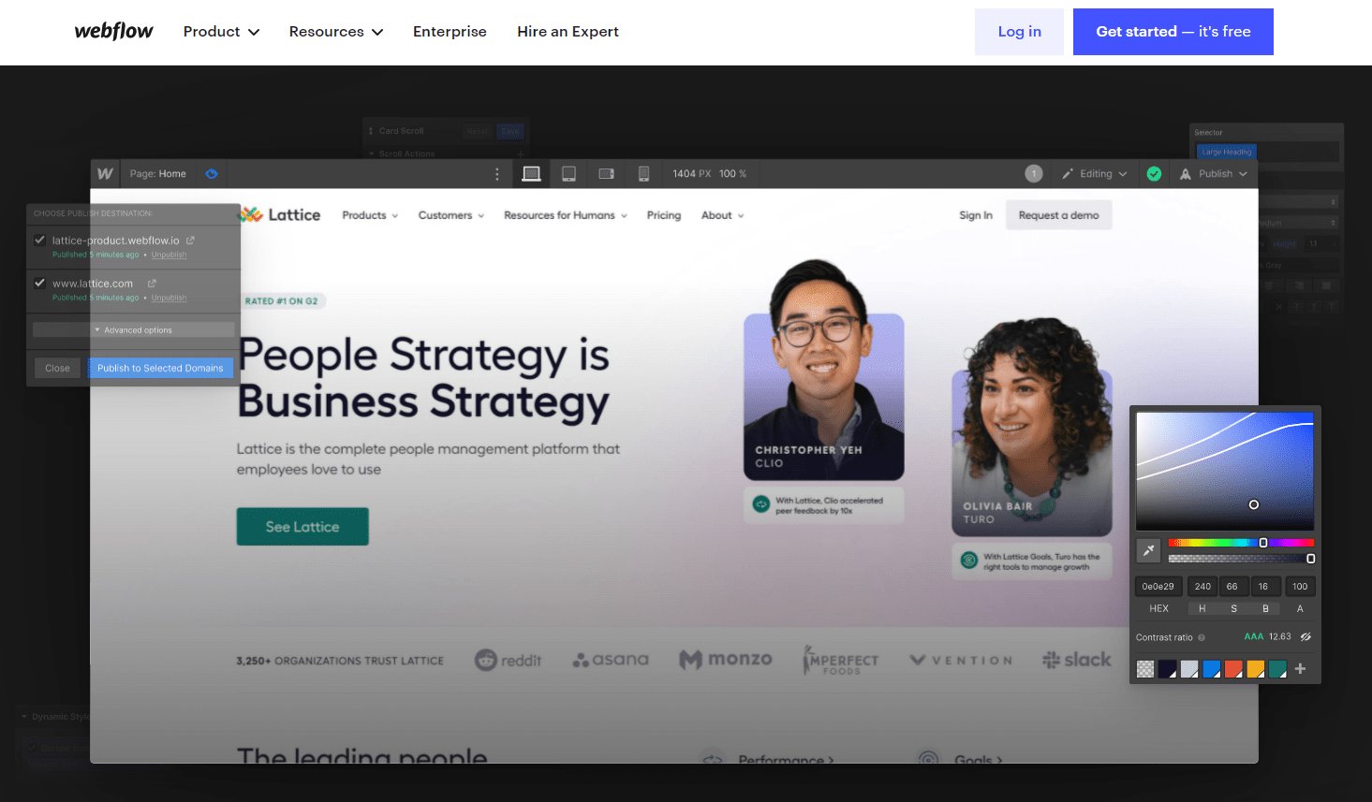The image size is (1372, 802).
Task: Toggle the www.lattice.com checkbox
Action: pos(39,283)
